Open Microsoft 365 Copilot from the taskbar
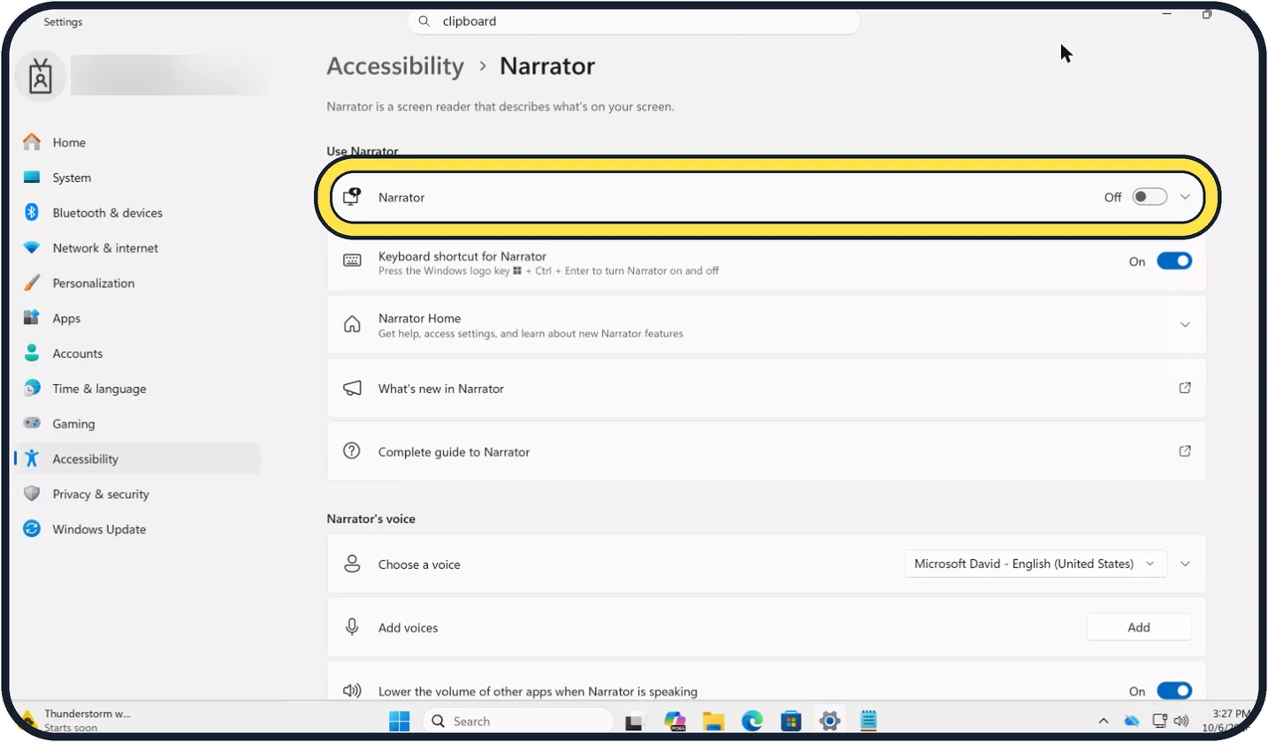The height and width of the screenshot is (742, 1268). pyautogui.click(x=675, y=721)
